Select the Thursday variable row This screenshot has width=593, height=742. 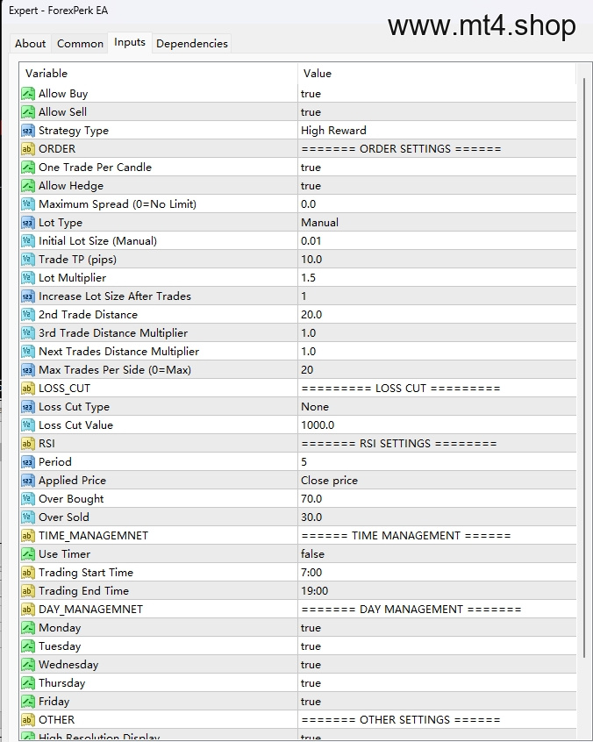click(x=298, y=683)
